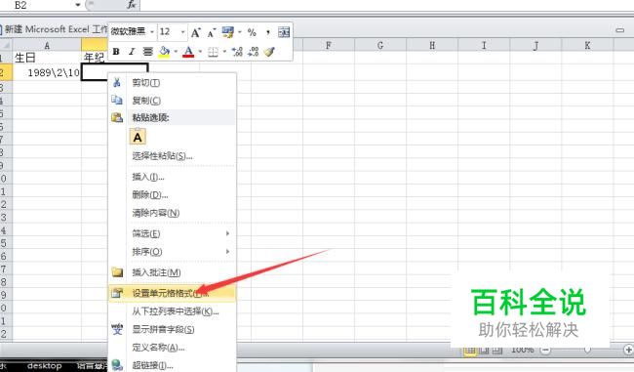634x372 pixels.
Task: Select column H header
Action: click(x=432, y=45)
